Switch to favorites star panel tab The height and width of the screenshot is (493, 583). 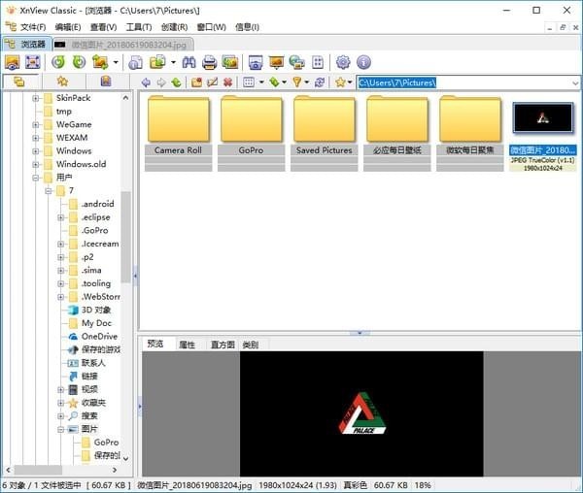[x=61, y=82]
